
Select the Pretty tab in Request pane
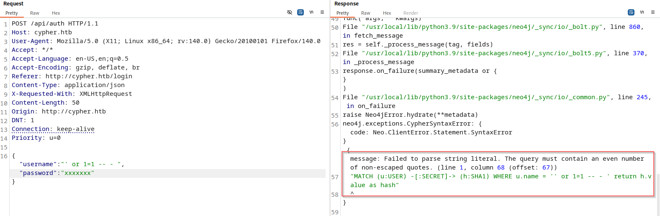pos(12,13)
